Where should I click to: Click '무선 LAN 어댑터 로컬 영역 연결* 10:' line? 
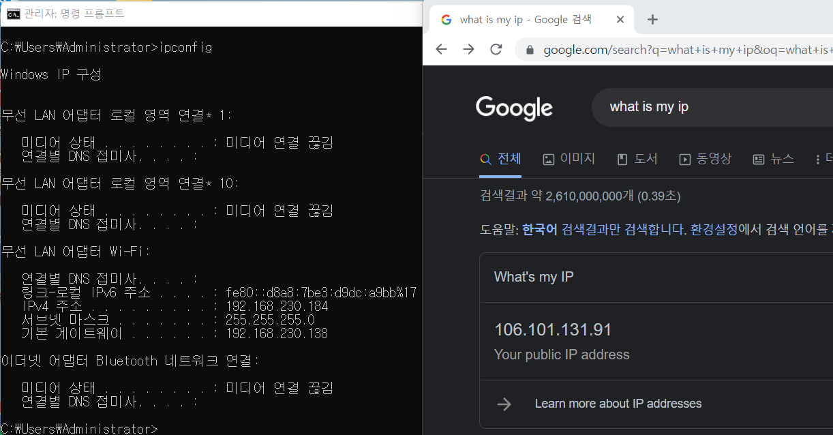coord(119,183)
